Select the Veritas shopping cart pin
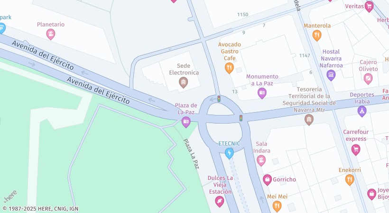Screen dimensions: 389x213 pyautogui.click(x=369, y=7)
